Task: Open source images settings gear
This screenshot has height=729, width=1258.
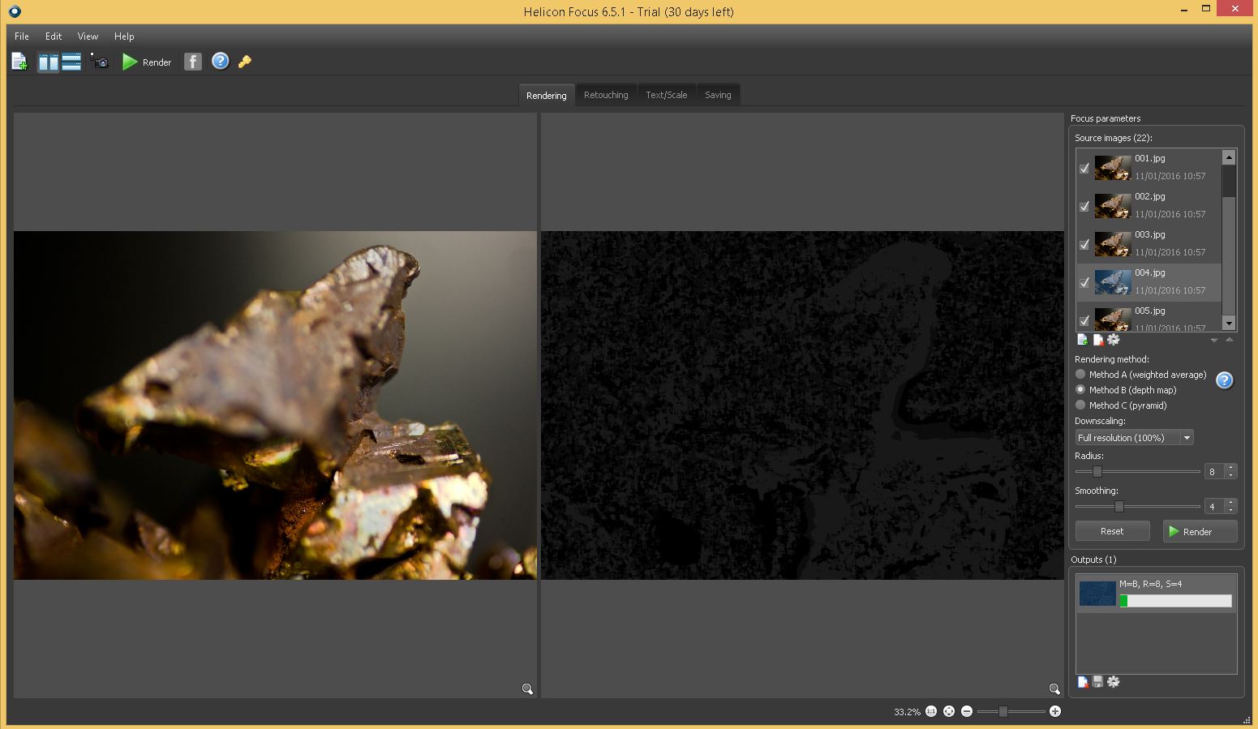Action: tap(1114, 340)
